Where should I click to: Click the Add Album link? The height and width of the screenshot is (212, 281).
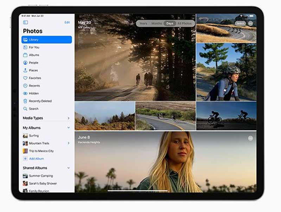(x=37, y=159)
